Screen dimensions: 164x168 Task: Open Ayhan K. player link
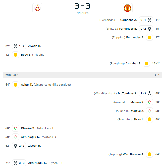coord(27,85)
